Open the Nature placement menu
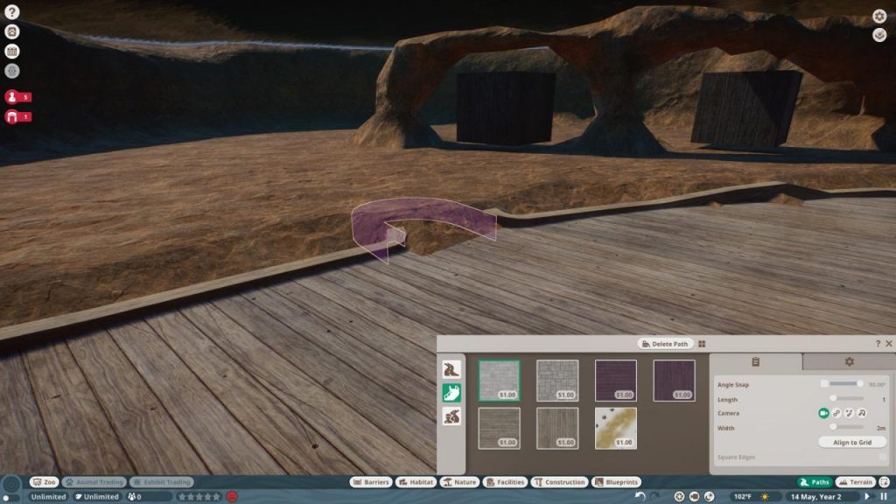The image size is (896, 504). pyautogui.click(x=460, y=481)
